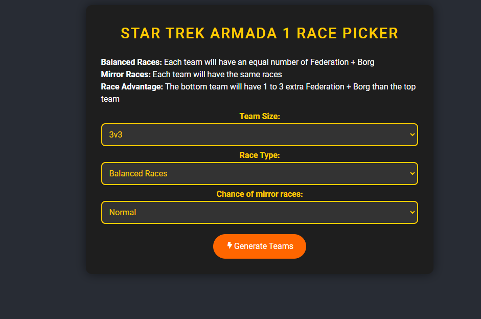Click the selected "3v3" value text

pos(116,134)
